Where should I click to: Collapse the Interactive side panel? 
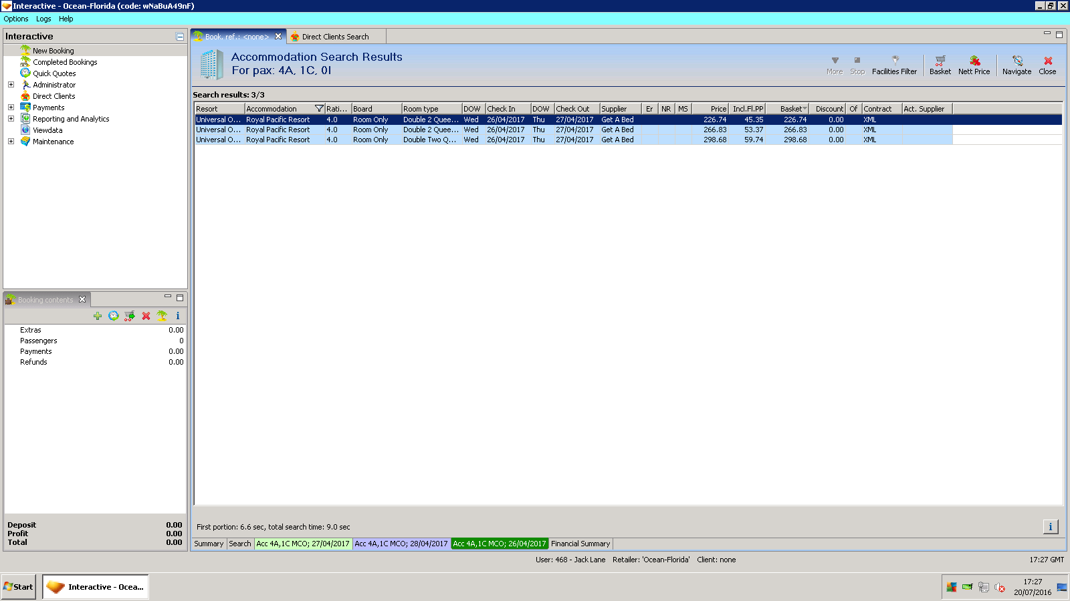click(x=180, y=37)
